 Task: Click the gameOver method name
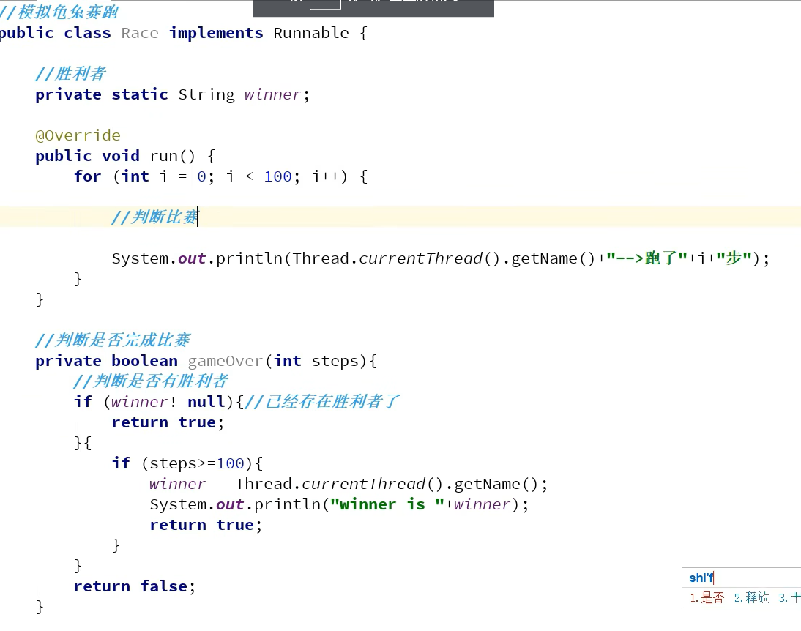(x=226, y=361)
